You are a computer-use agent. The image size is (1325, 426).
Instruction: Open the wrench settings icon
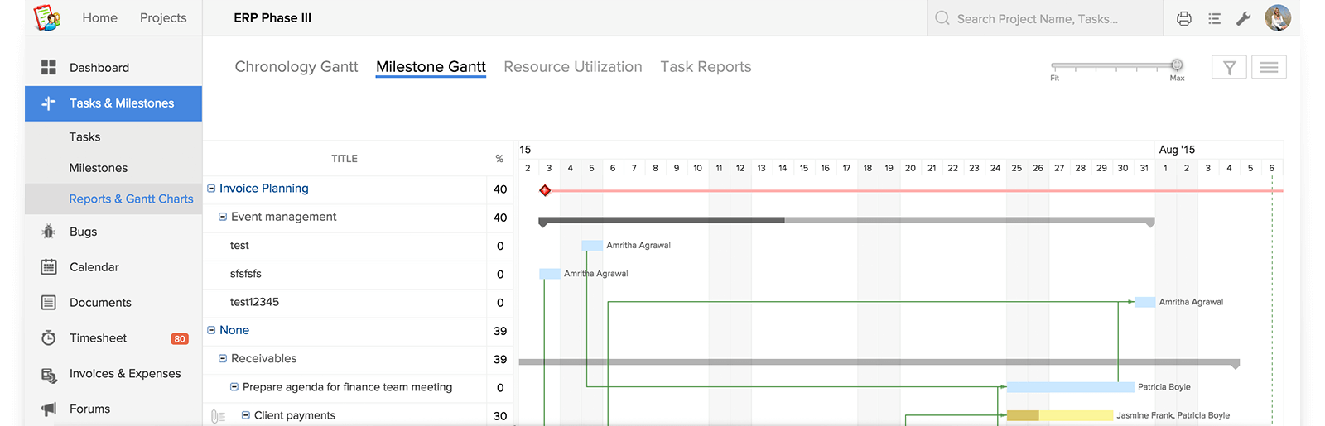1243,18
